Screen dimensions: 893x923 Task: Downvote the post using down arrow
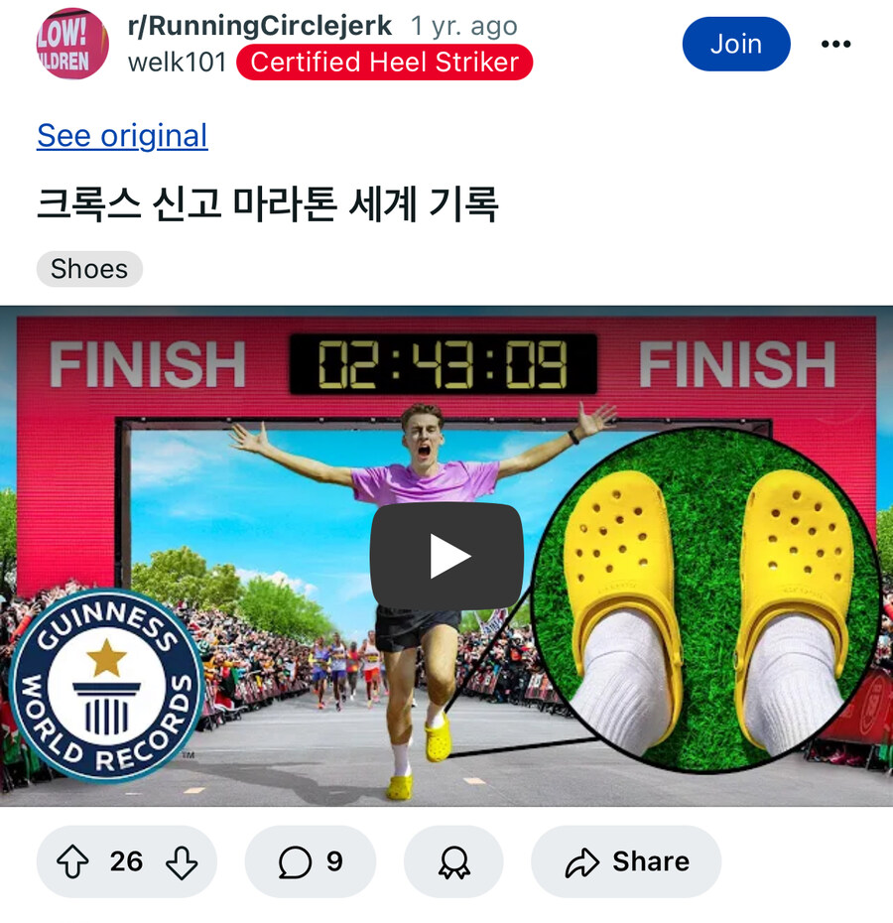tap(182, 862)
